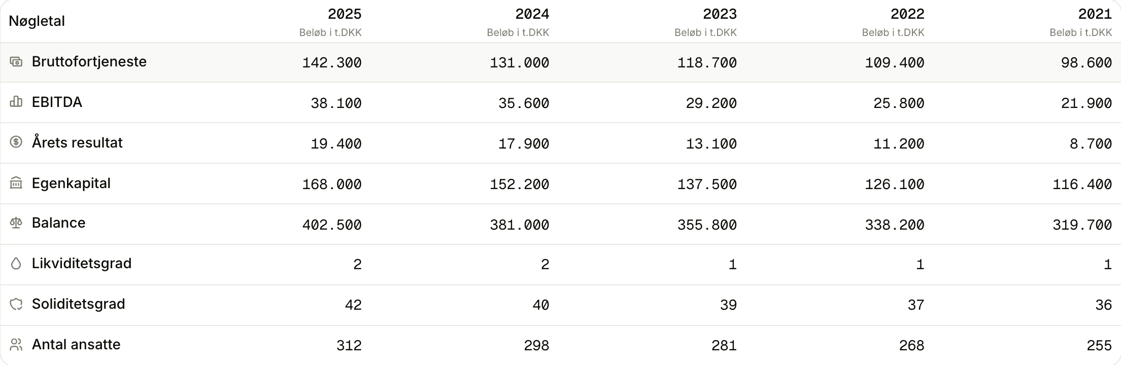Click the Likviditetsgrad droplet icon

point(16,264)
